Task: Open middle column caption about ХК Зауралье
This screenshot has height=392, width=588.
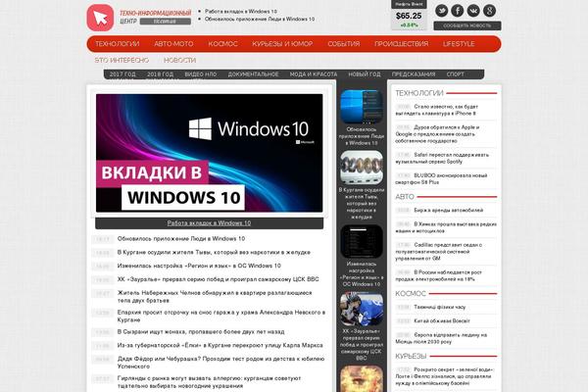Action: (362, 344)
